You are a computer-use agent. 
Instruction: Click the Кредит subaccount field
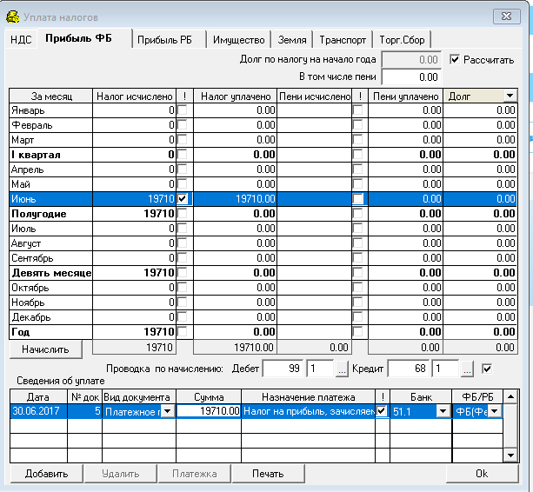coord(446,369)
